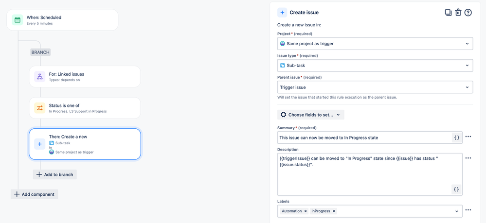The image size is (486, 223).
Task: Select the When: Scheduled trigger card
Action: tap(62, 20)
